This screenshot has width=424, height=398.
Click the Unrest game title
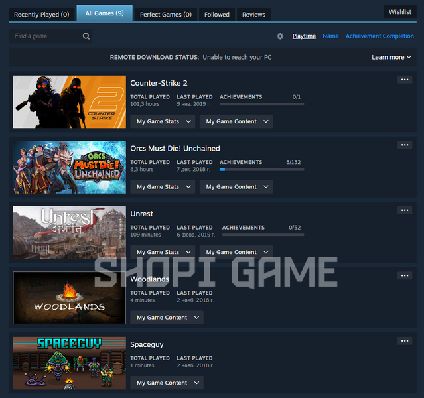pos(142,214)
